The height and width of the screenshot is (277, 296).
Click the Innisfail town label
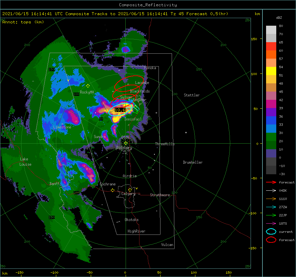[133, 119]
